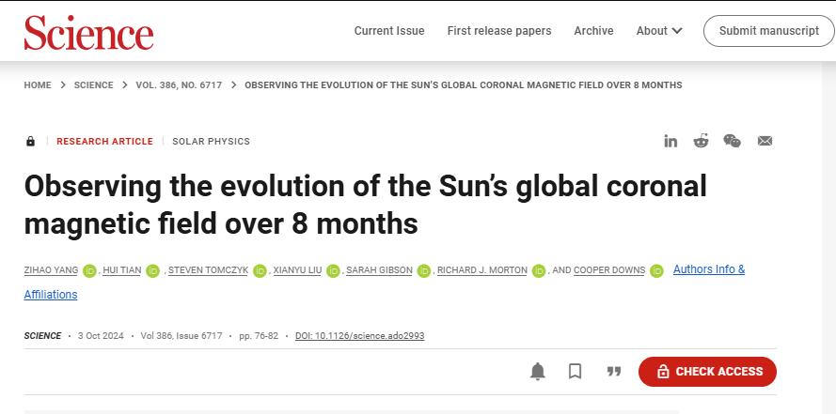Screen dimensions: 836x414
Task: Go to First release papers
Action: (x=499, y=31)
